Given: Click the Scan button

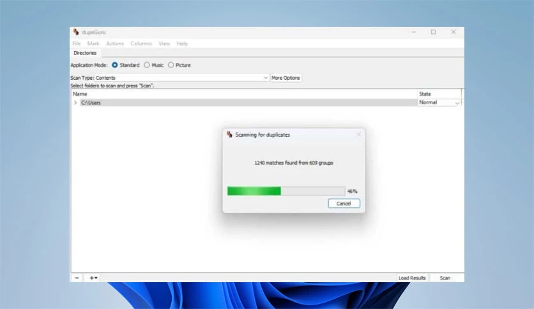Looking at the screenshot, I should [445, 278].
